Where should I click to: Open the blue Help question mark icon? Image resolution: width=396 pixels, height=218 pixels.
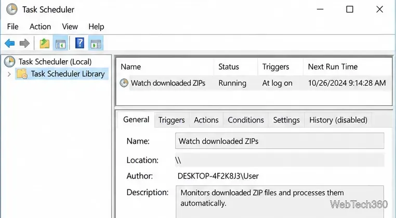[80, 43]
